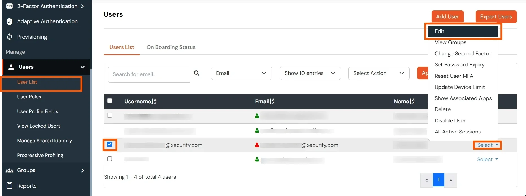Image resolution: width=526 pixels, height=196 pixels.
Task: Open the Show 10 entries dropdown
Action: pos(310,73)
